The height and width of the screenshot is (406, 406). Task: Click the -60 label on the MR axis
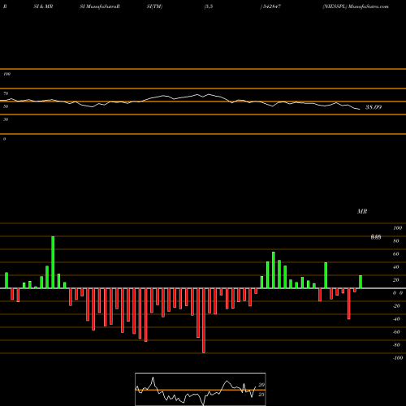(x=396, y=332)
